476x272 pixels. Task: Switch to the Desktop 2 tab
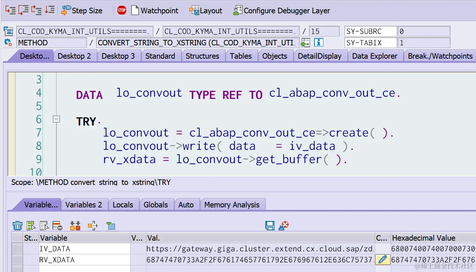pyautogui.click(x=74, y=56)
